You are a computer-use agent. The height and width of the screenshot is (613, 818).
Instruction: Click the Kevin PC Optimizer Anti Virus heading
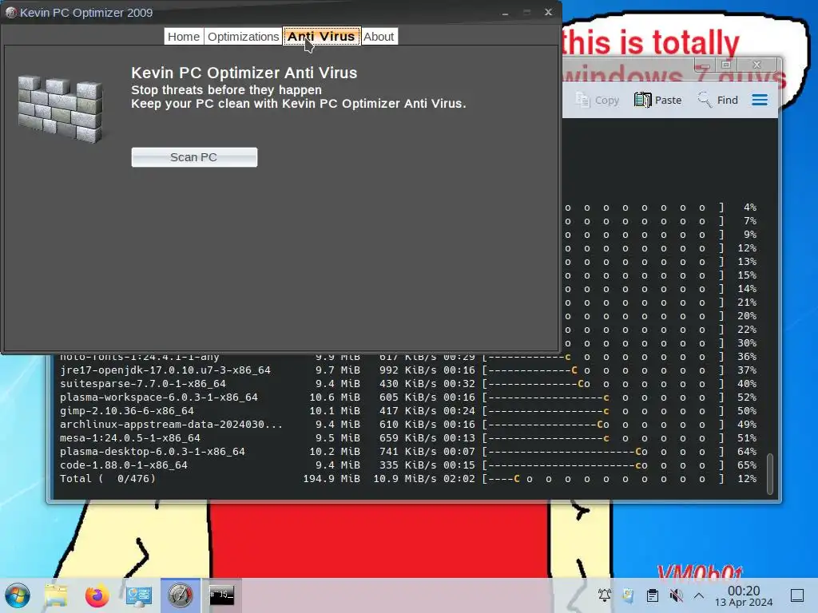click(x=244, y=73)
